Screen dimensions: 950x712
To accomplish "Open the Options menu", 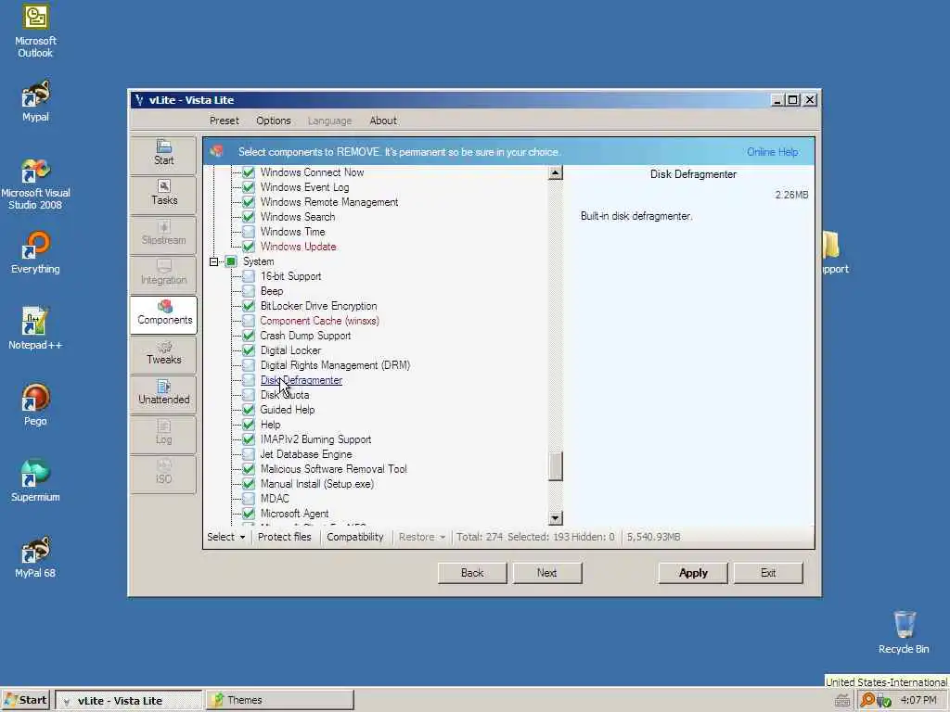I will coord(274,121).
